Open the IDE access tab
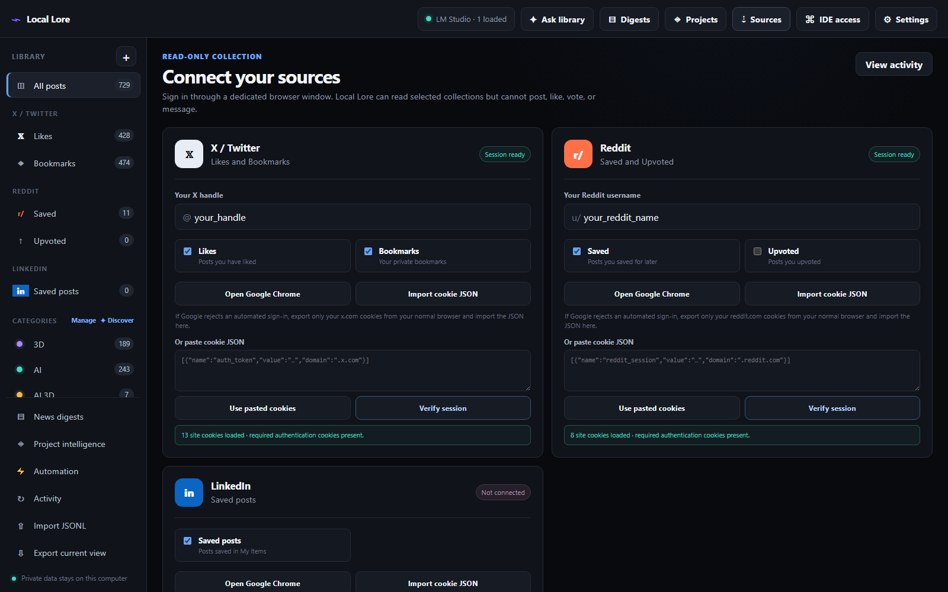Viewport: 948px width, 592px height. 832,19
